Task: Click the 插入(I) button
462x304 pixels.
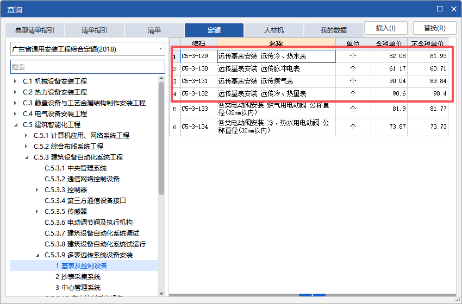Action: click(x=385, y=28)
